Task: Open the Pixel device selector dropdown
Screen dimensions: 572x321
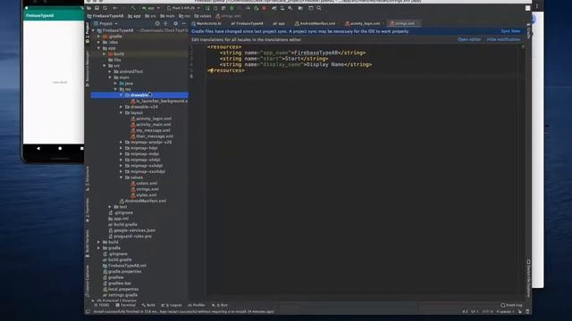Action: click(x=183, y=8)
